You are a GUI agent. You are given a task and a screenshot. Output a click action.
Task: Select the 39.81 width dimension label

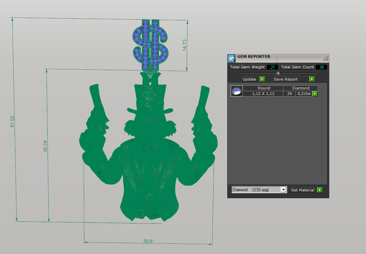click(148, 241)
